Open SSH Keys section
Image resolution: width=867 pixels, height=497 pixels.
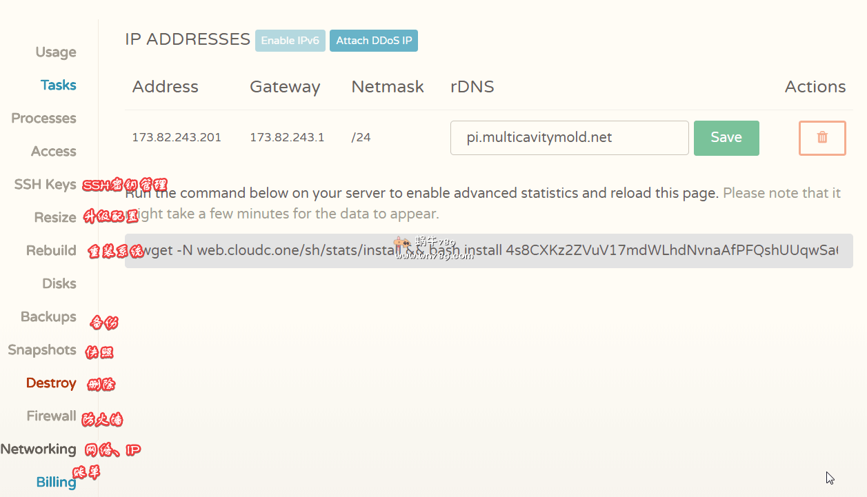point(45,185)
